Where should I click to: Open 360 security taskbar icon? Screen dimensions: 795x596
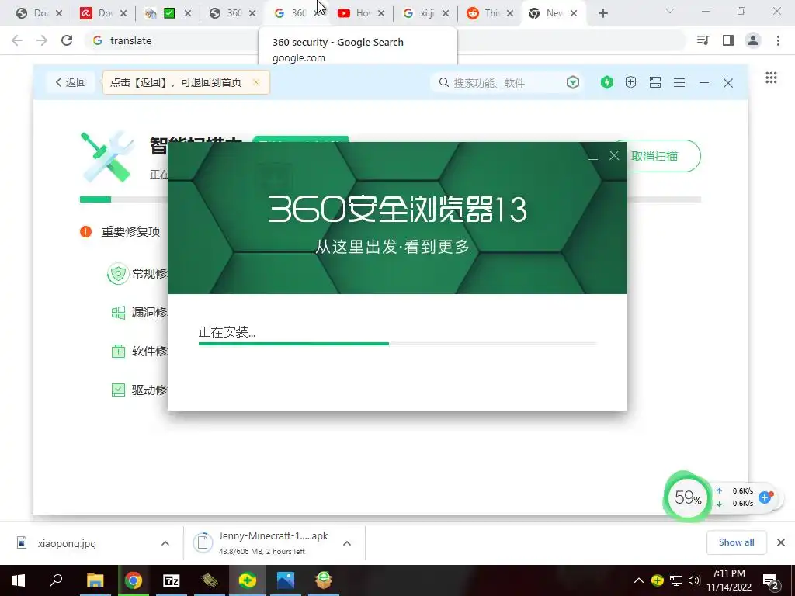point(247,580)
